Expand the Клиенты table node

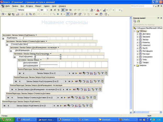137,42
